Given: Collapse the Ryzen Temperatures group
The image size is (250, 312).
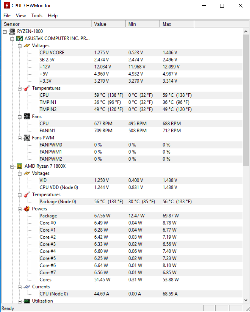Looking at the screenshot, I should pos(19,195).
